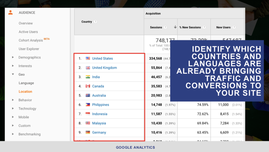Image resolution: width=269 pixels, height=152 pixels.
Task: Click the help icon next to New Users
Action: pos(234,27)
